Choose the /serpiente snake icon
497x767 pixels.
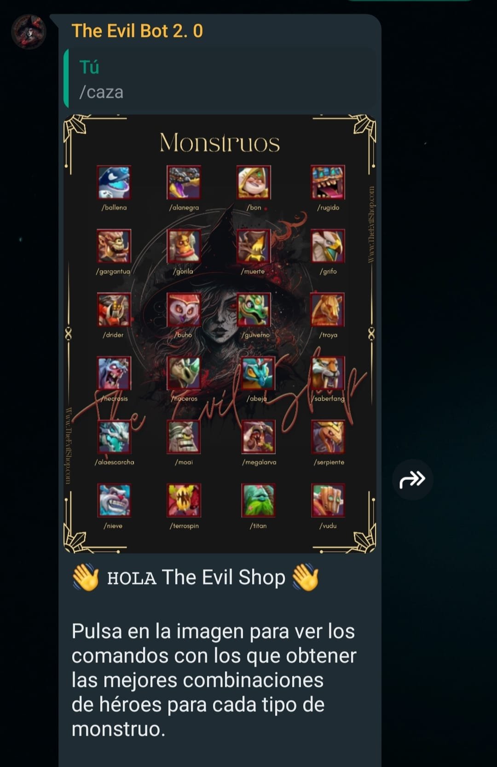[x=328, y=437]
